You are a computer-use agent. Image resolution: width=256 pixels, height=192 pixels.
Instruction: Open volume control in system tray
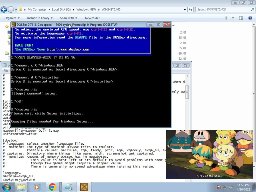(x=231, y=187)
